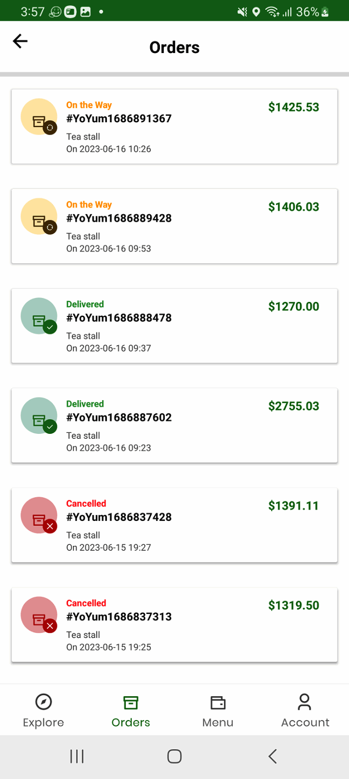This screenshot has width=349, height=779.
Task: Tap the Cancelled label on $1391.11 order
Action: click(x=86, y=503)
